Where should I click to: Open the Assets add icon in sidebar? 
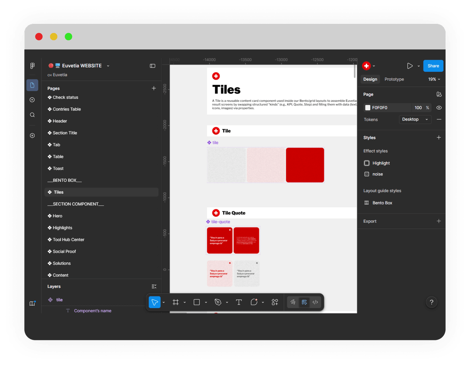[x=32, y=100]
